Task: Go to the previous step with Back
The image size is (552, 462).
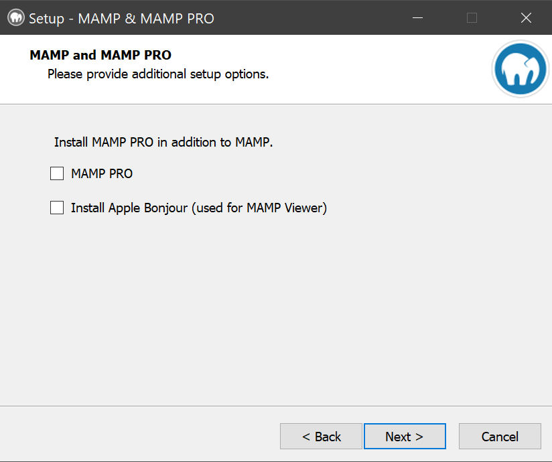Action: pos(321,437)
